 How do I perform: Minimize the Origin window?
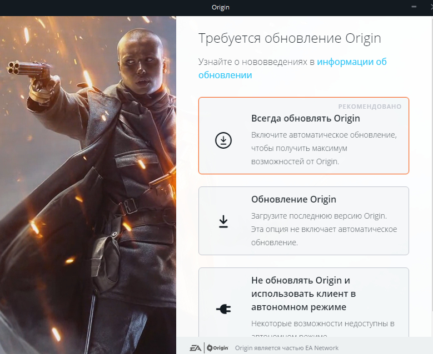[414, 7]
